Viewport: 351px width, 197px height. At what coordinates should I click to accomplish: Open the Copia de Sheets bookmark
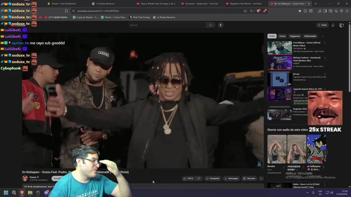tap(85, 17)
